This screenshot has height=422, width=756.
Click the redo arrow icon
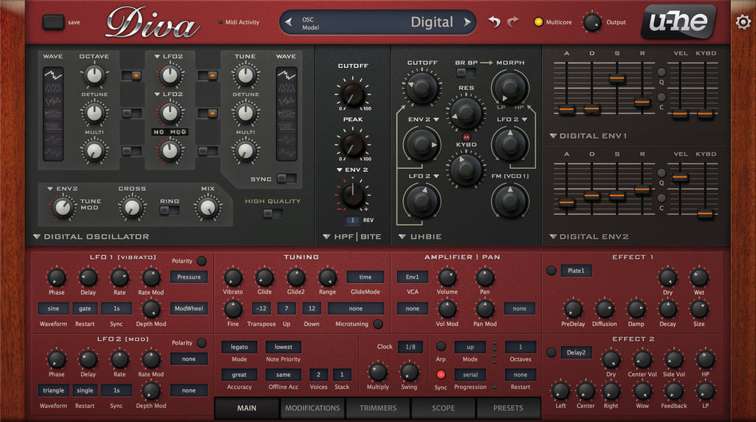point(513,21)
